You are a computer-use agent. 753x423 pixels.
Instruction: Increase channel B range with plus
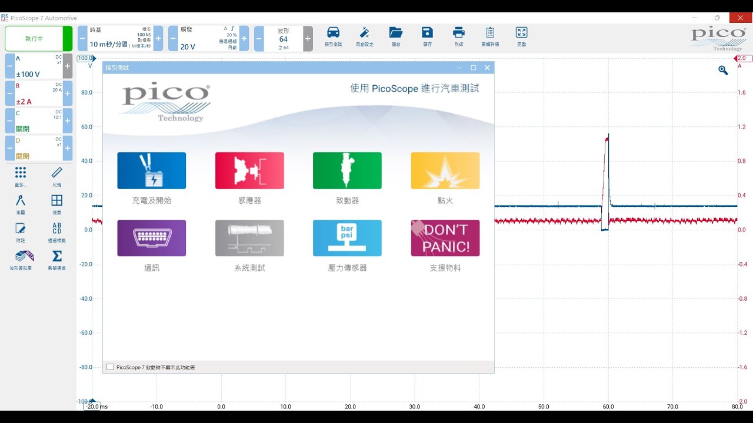pos(68,93)
